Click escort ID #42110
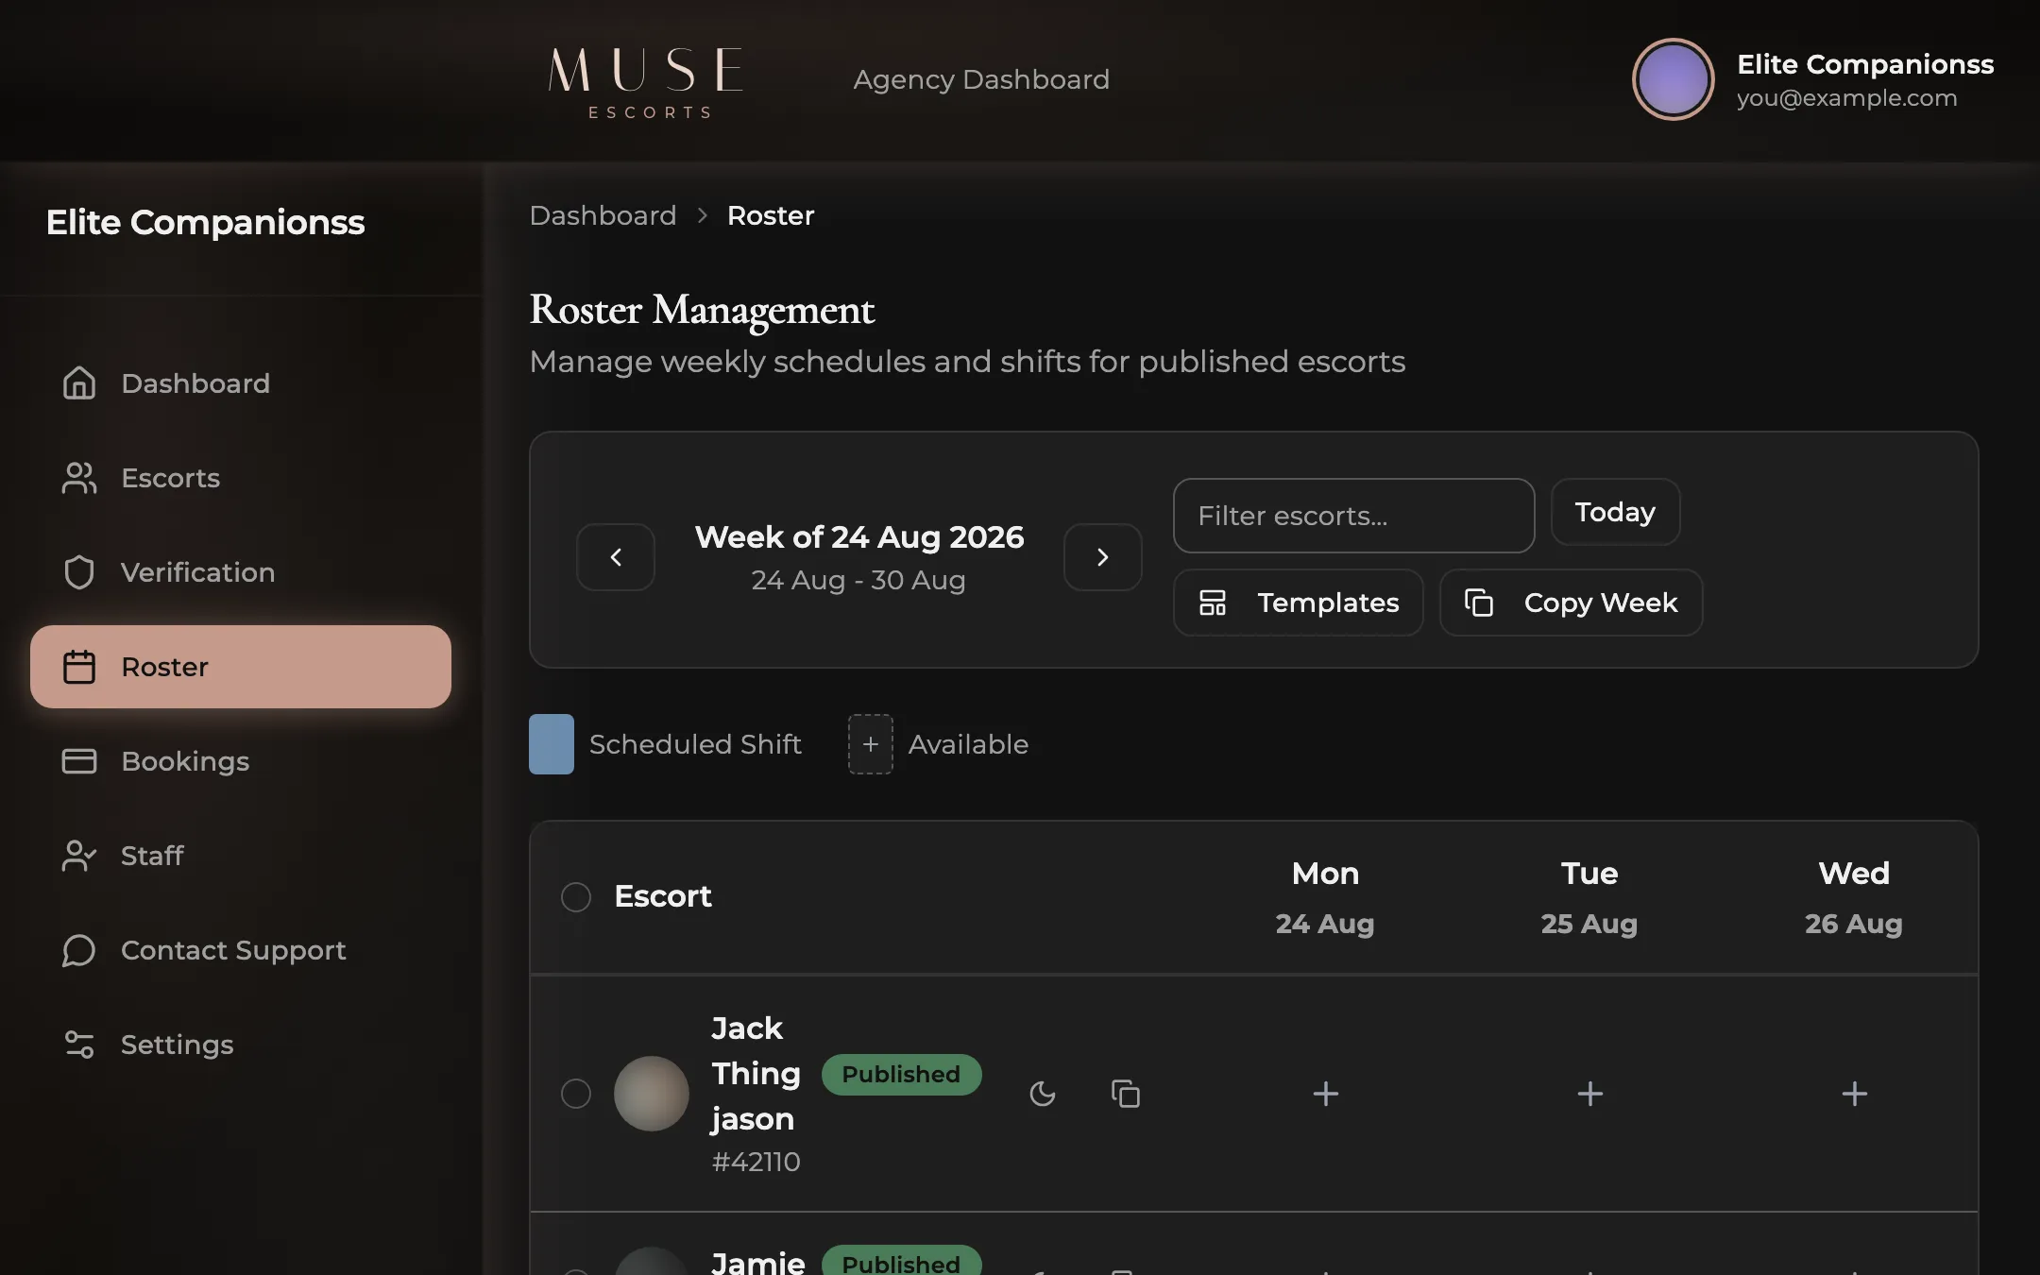The width and height of the screenshot is (2040, 1275). (x=756, y=1162)
